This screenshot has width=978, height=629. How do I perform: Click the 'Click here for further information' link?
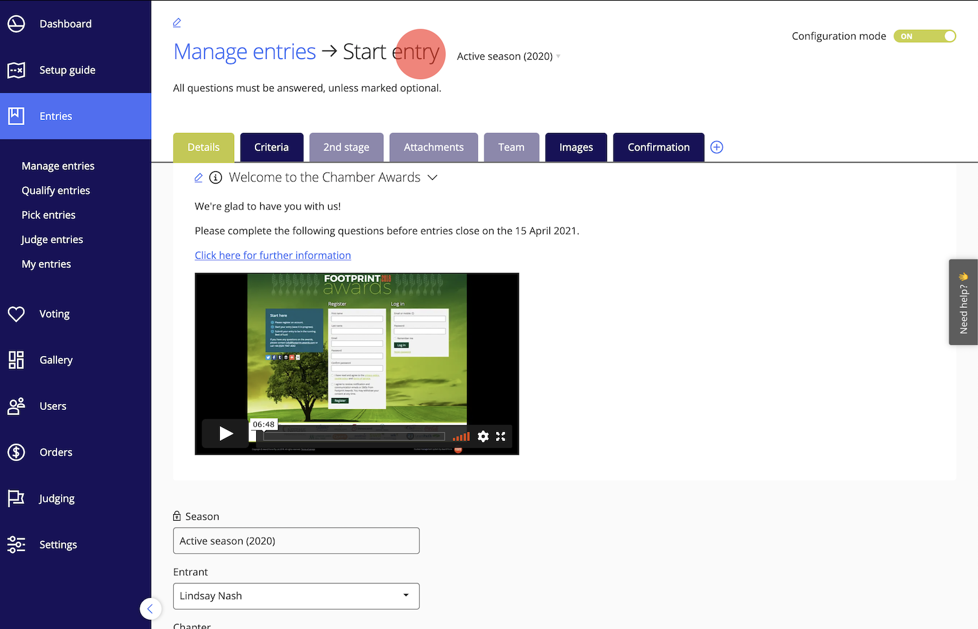coord(272,255)
